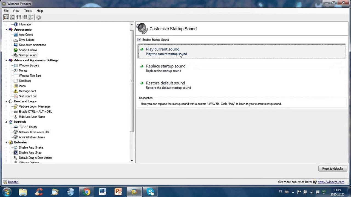Screen dimensions: 351x197
Task: Open the View menu
Action: (x=16, y=11)
